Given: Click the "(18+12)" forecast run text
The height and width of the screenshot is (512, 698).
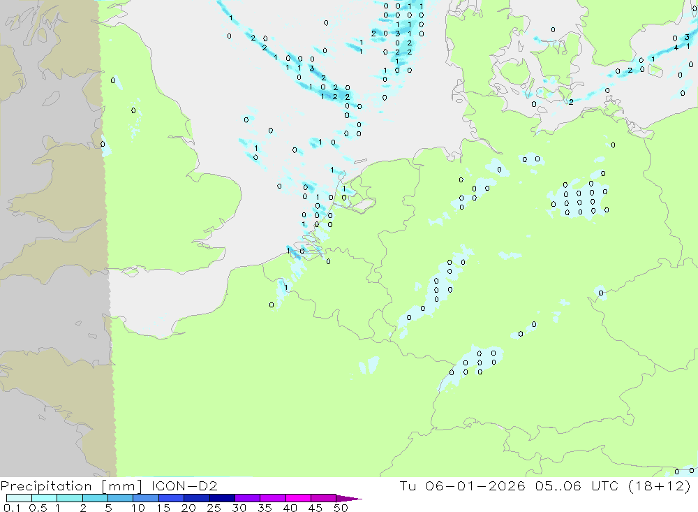Looking at the screenshot, I should tap(660, 486).
